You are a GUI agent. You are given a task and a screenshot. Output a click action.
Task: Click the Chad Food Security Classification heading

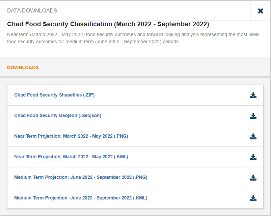(x=108, y=24)
